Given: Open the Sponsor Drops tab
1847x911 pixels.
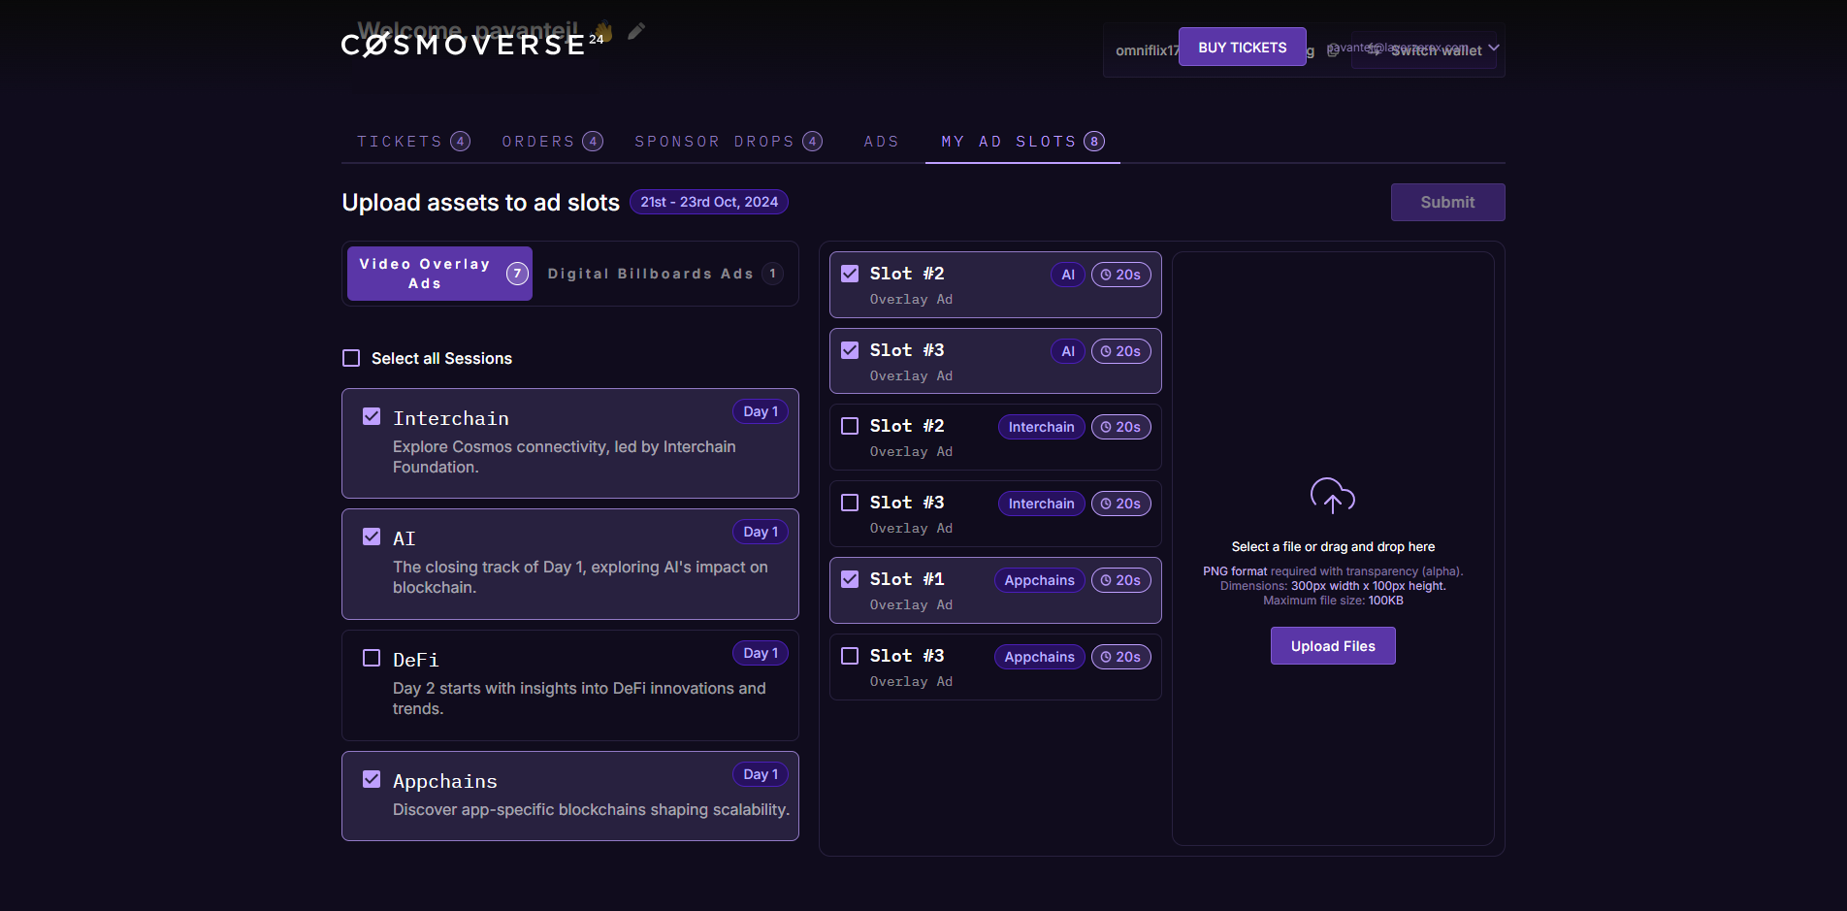Looking at the screenshot, I should click(x=729, y=142).
